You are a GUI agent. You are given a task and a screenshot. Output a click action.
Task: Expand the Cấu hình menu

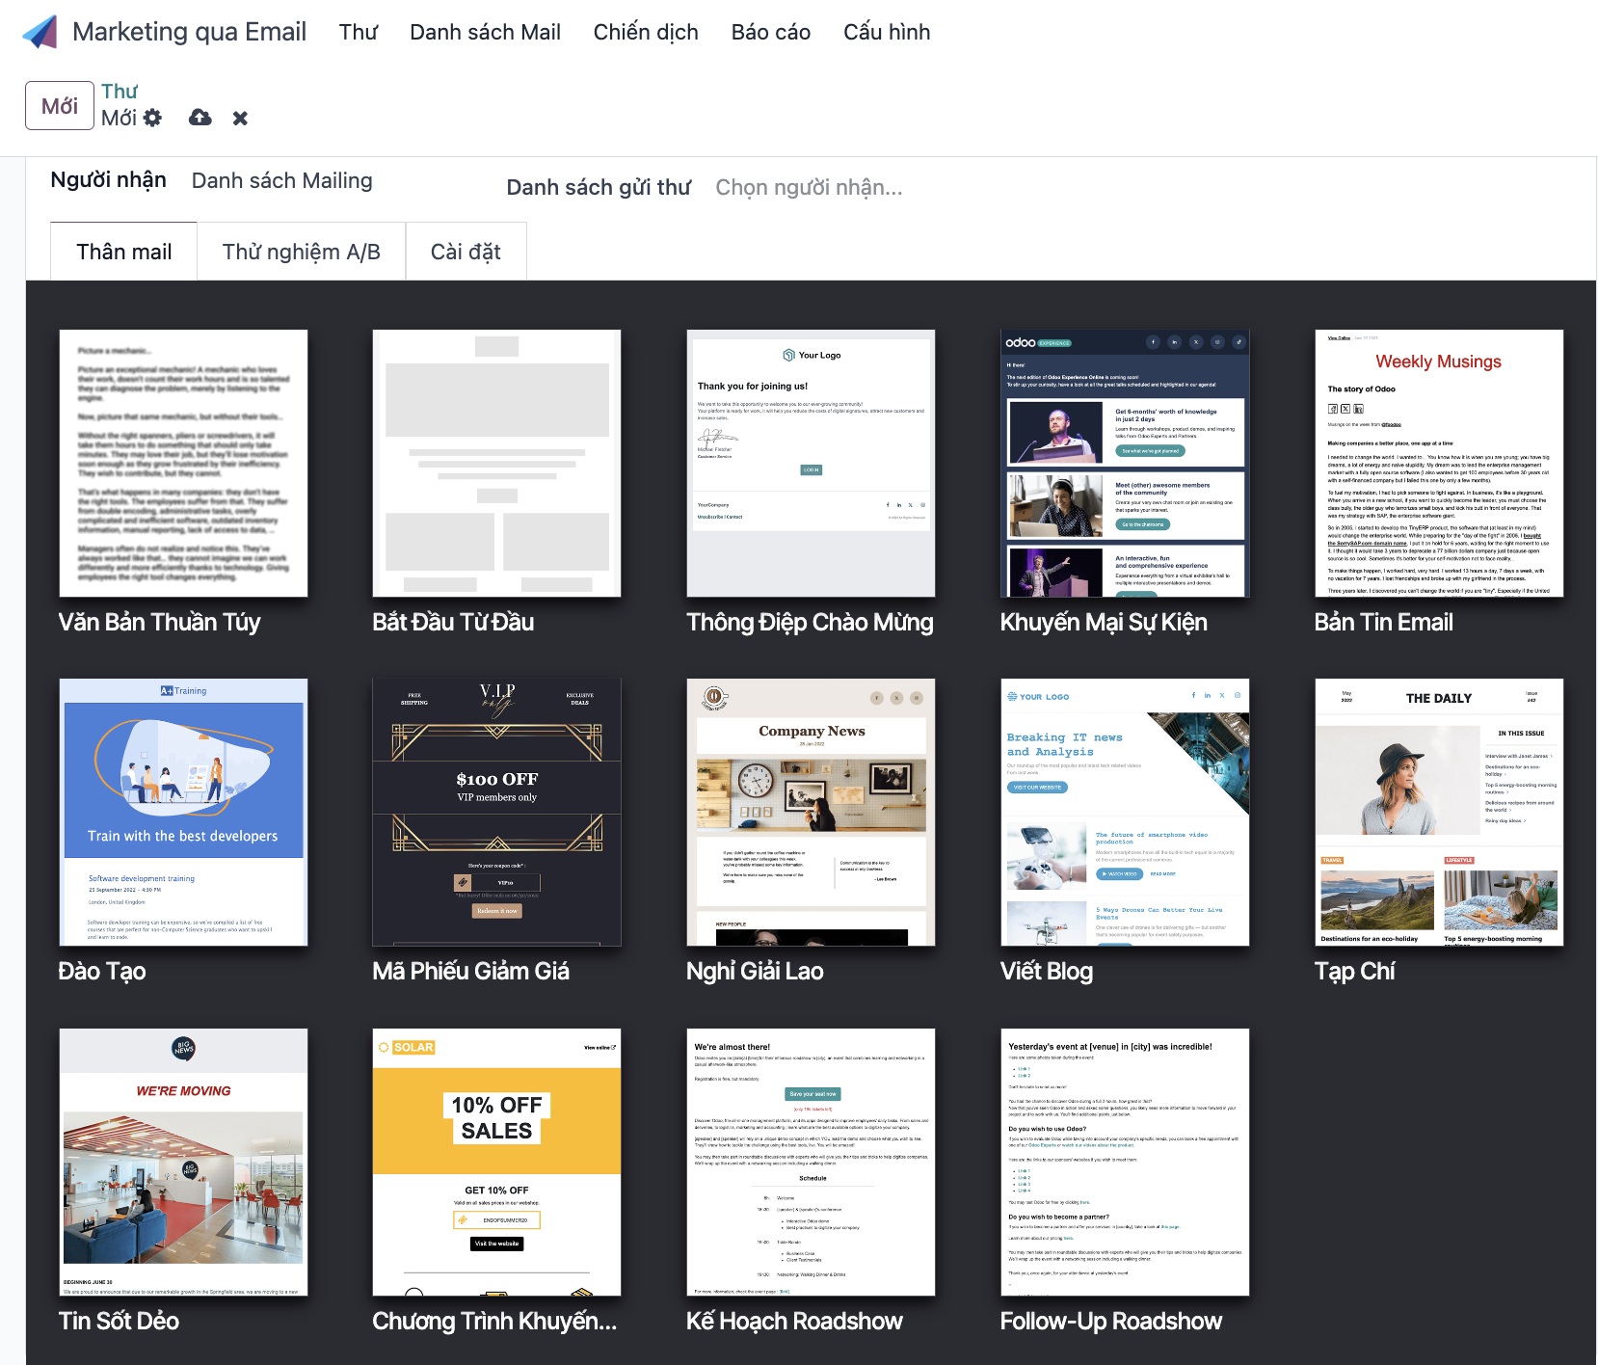[886, 33]
